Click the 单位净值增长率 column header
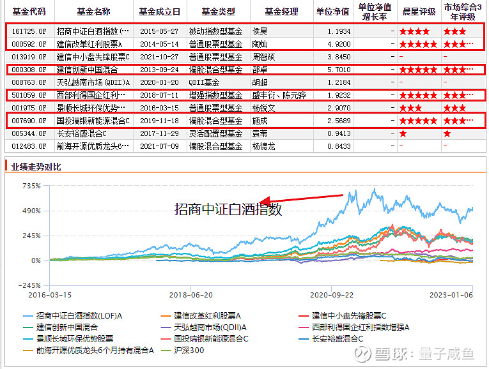The image size is (489, 369). (375, 12)
